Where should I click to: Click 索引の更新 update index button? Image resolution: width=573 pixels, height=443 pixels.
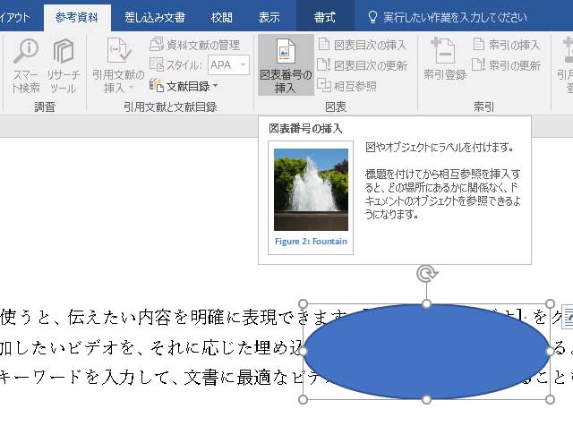coord(507,65)
